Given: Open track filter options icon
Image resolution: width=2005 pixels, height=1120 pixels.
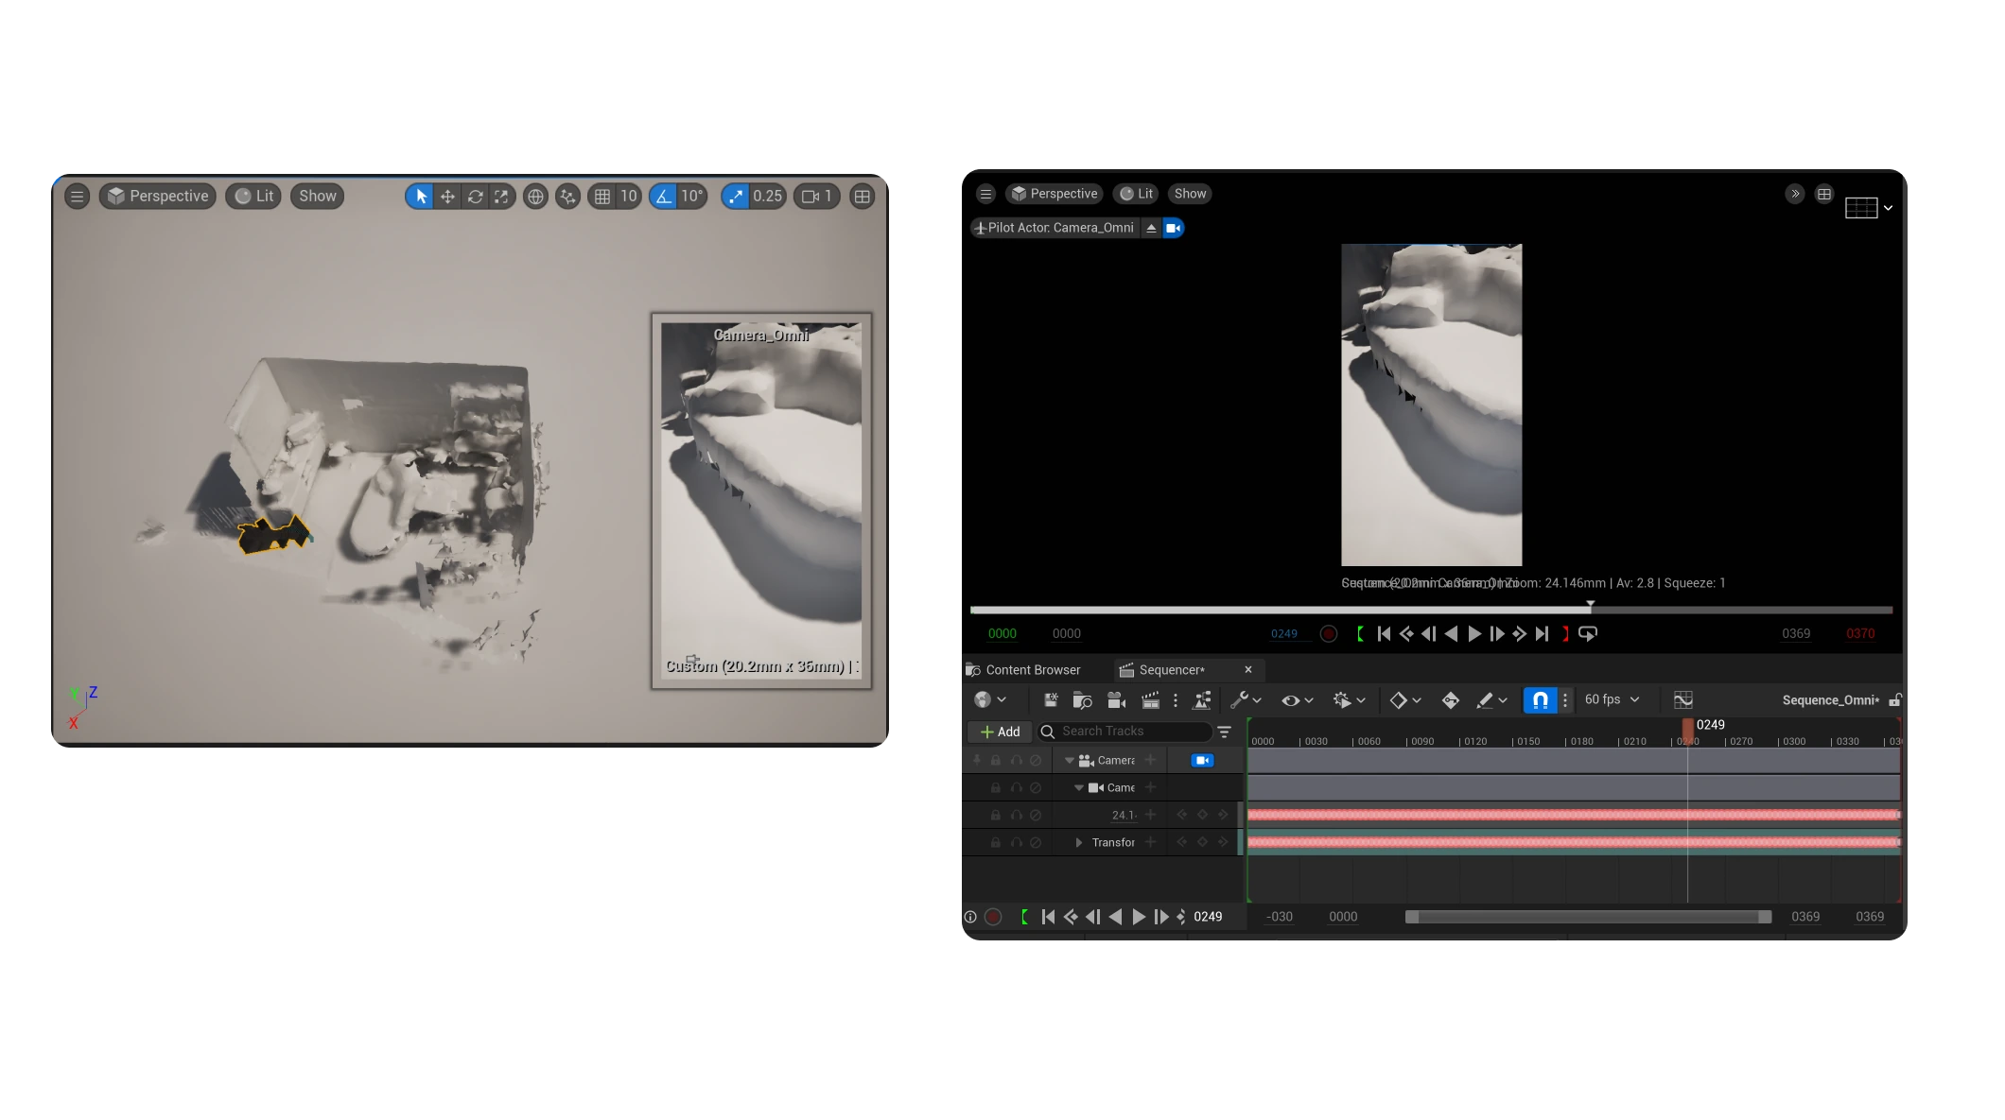Looking at the screenshot, I should click(1225, 732).
